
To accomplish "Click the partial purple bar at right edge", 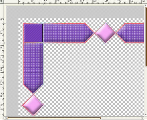I will pos(130,33).
